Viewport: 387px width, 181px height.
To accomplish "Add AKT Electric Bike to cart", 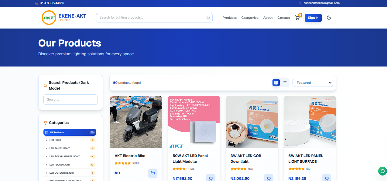I will (x=153, y=173).
